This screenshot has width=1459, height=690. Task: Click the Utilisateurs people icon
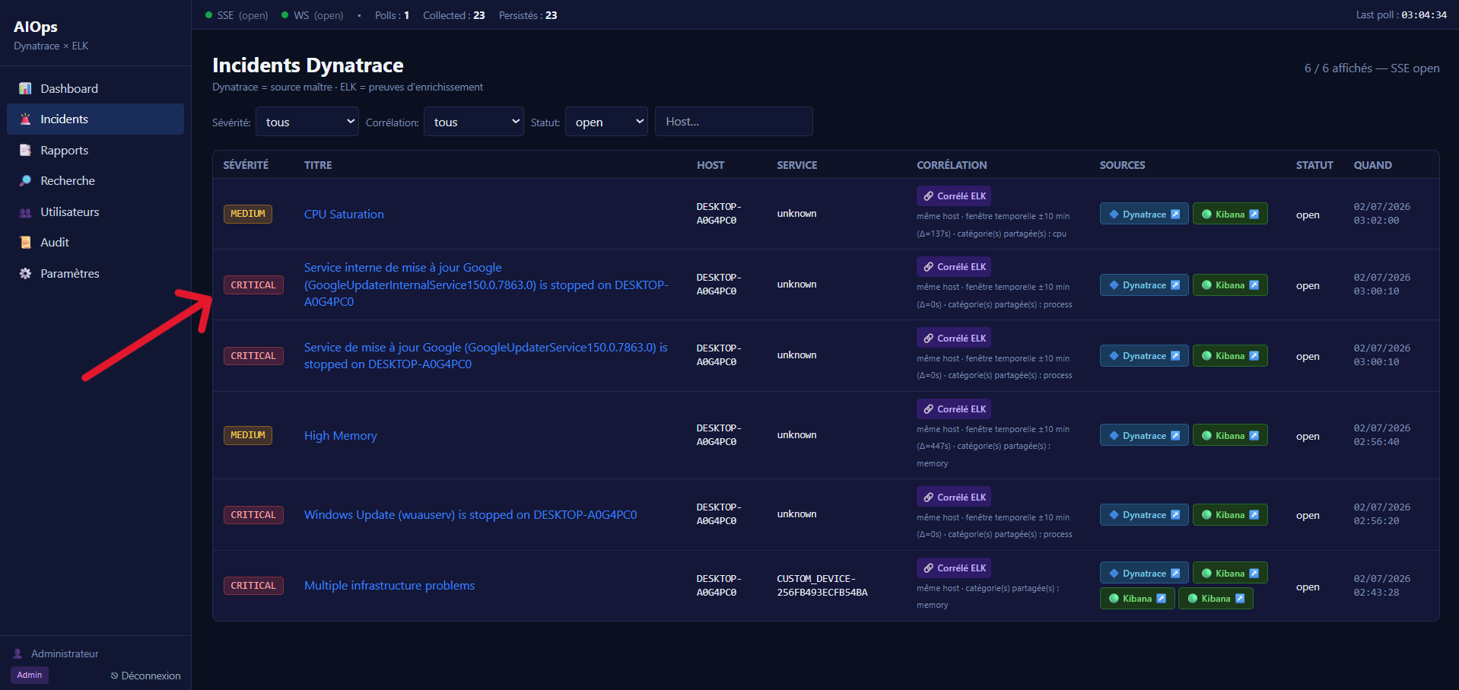(x=25, y=212)
